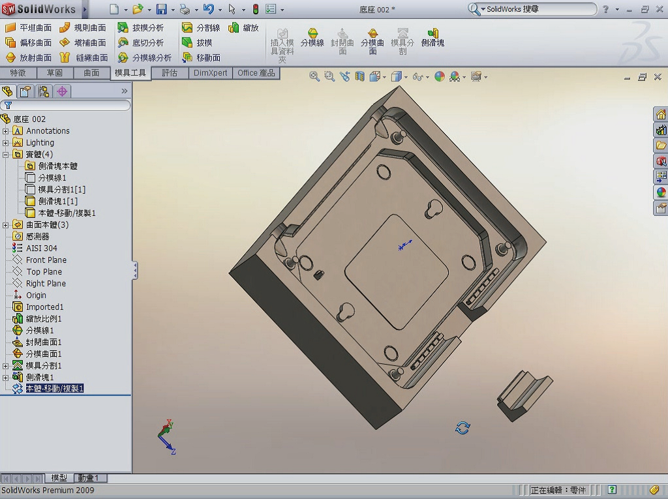Click the 偏移曲面 offset surface tool
This screenshot has width=668, height=499.
[28, 42]
